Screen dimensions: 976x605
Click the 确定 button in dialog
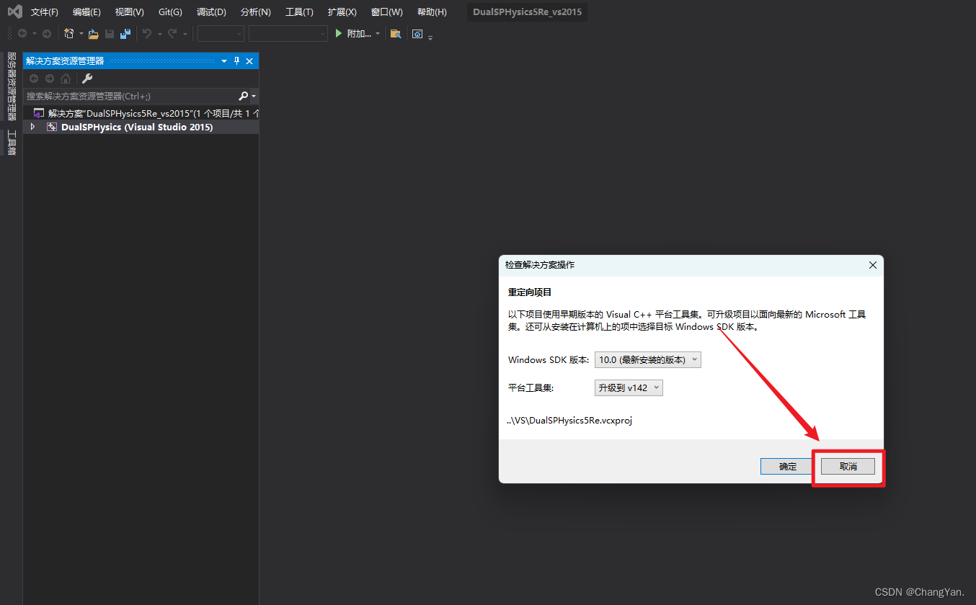coord(788,467)
